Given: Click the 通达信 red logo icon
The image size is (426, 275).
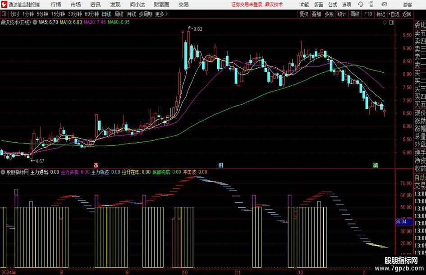Looking at the screenshot, I should (x=4, y=5).
